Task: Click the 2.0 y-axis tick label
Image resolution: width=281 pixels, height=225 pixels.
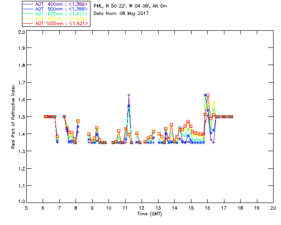Action: tap(22, 32)
